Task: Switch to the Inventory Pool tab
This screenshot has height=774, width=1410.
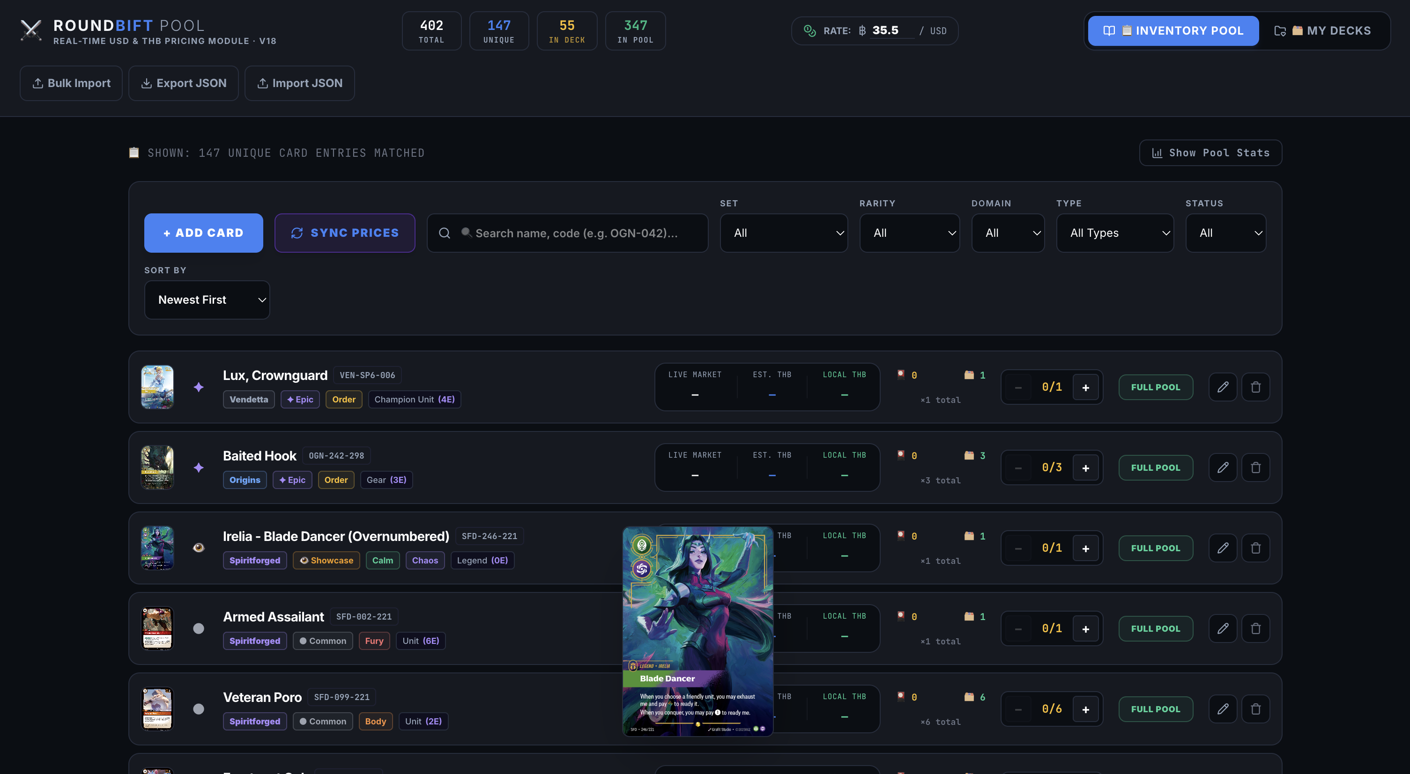Action: [1173, 30]
